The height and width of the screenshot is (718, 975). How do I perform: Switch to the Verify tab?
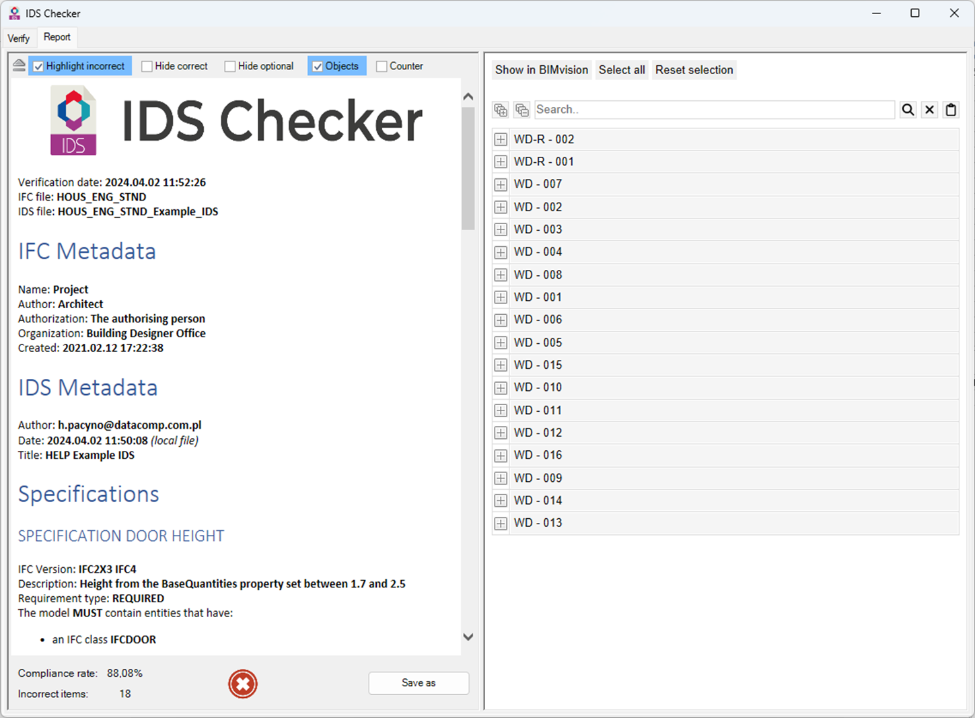click(19, 38)
